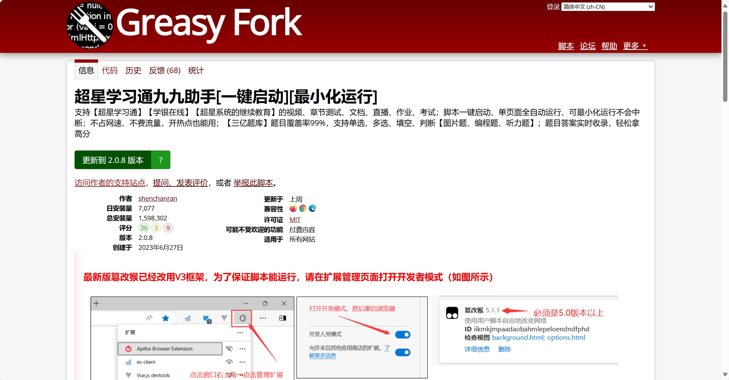Click the 上周 updated time text

296,199
